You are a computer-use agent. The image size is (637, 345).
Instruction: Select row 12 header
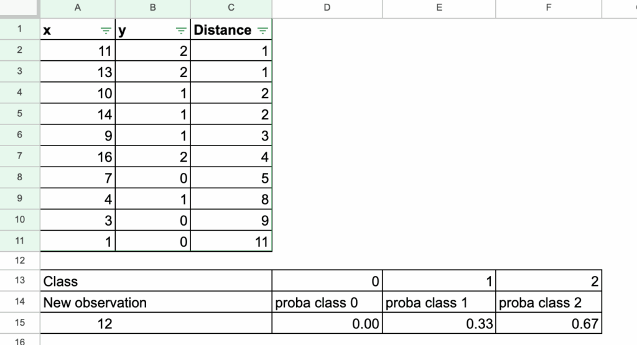[20, 260]
